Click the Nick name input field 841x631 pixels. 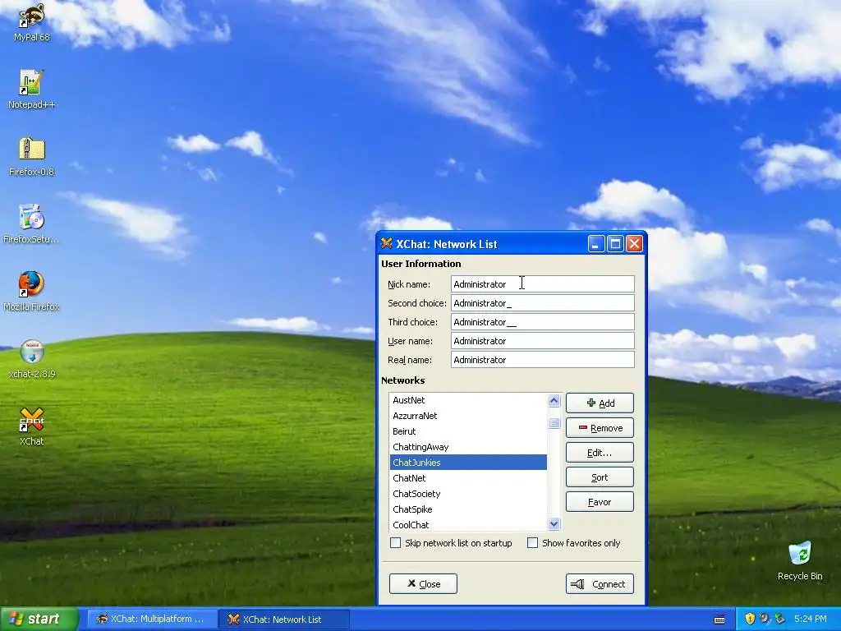coord(543,283)
